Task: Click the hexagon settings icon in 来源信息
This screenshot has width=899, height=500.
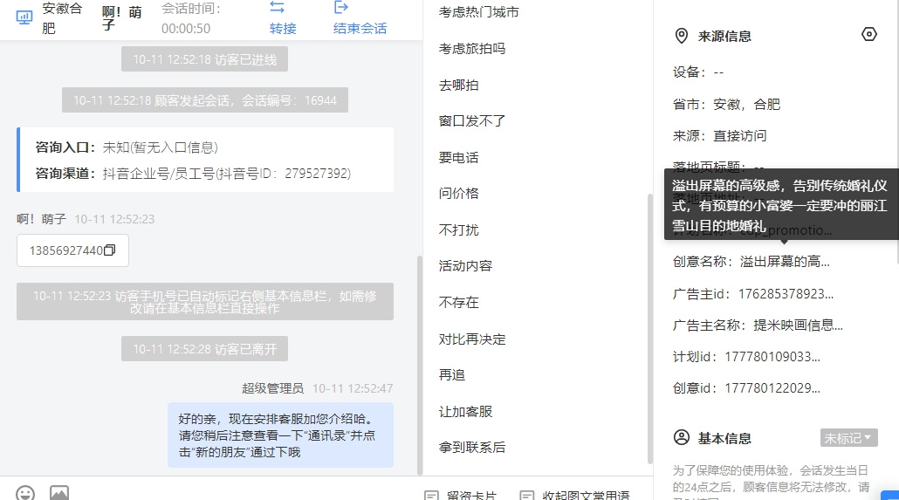Action: click(x=869, y=34)
